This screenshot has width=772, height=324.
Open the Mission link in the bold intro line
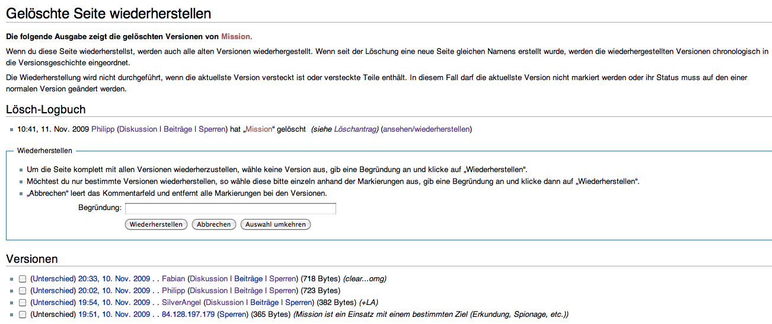235,37
